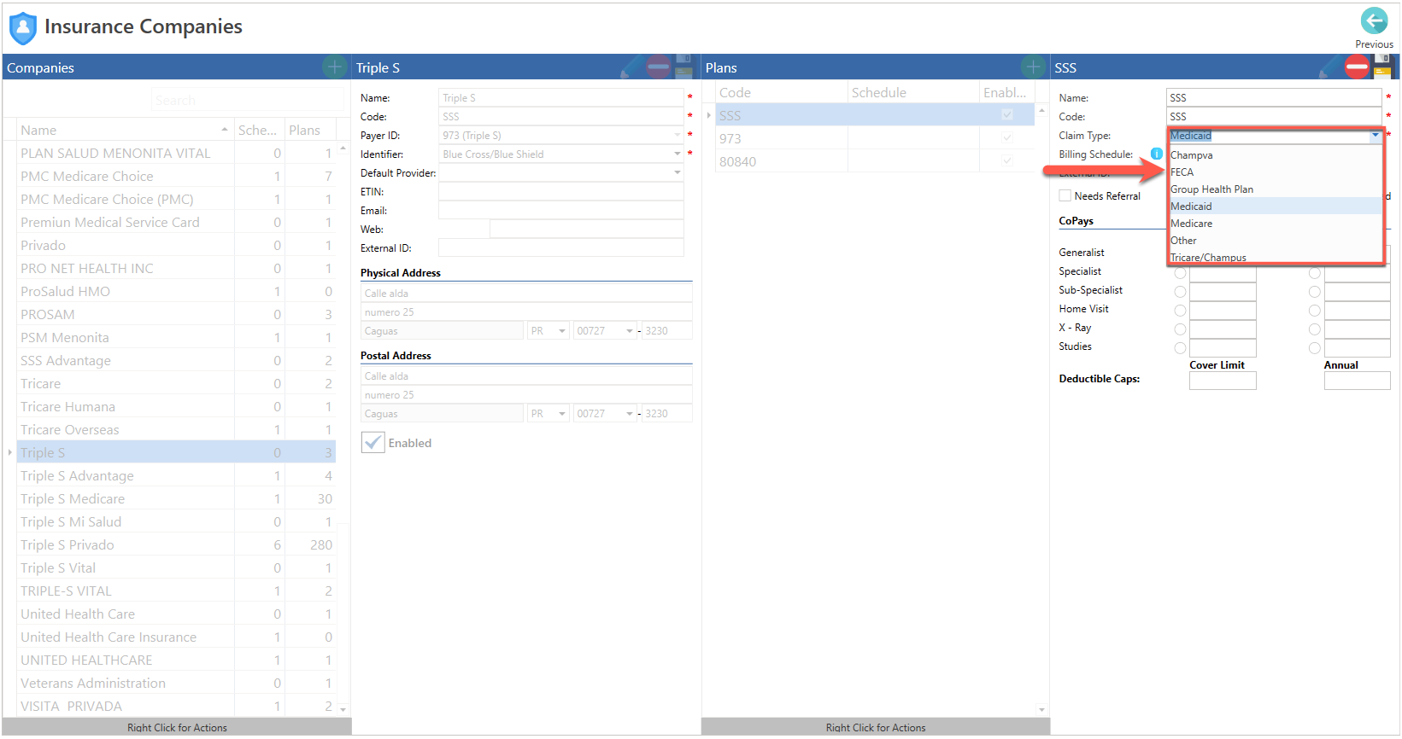Screen dimensions: 1402x739
Task: Click the Billing Schedule info icon
Action: 1157,154
